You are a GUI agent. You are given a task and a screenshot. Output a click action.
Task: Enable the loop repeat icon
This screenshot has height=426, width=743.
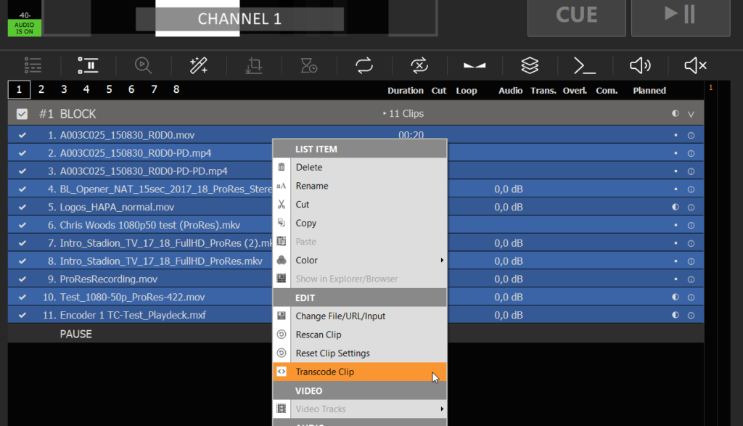[364, 65]
